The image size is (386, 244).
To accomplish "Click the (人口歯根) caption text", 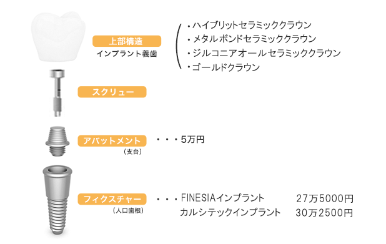I will pyautogui.click(x=128, y=211).
